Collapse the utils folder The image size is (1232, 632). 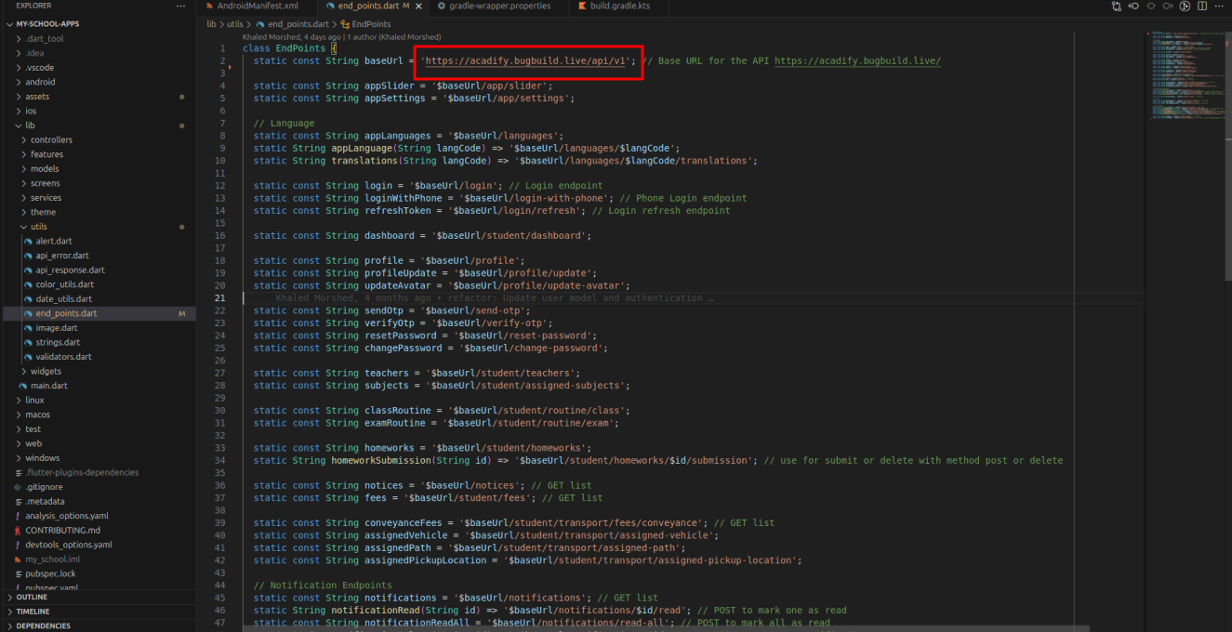coord(38,227)
